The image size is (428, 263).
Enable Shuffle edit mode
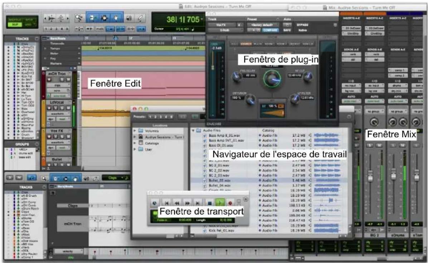pyautogui.click(x=15, y=20)
